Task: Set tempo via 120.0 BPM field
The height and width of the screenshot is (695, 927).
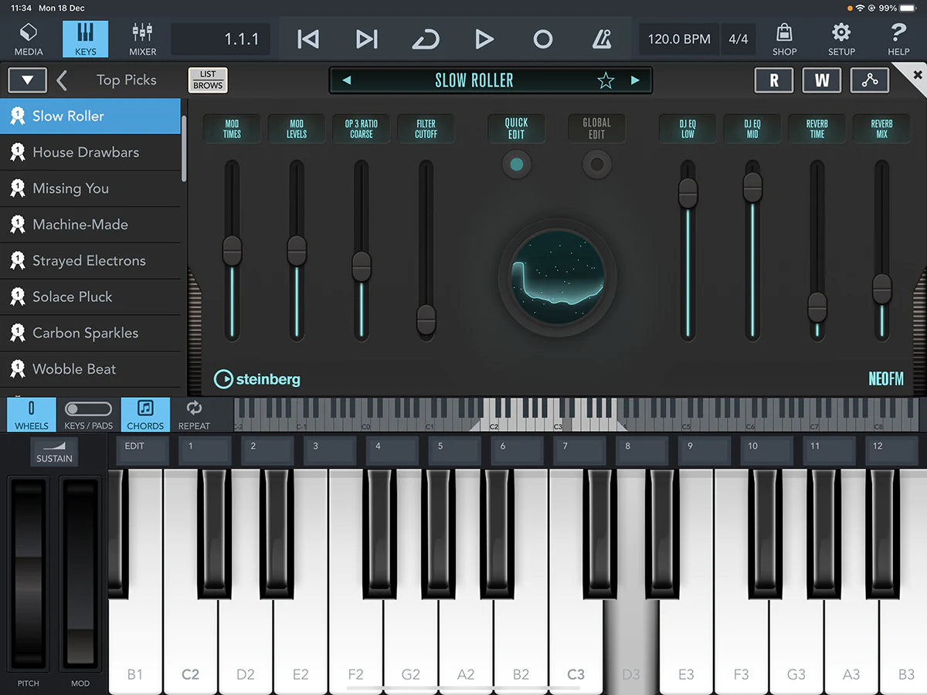Action: pyautogui.click(x=679, y=39)
